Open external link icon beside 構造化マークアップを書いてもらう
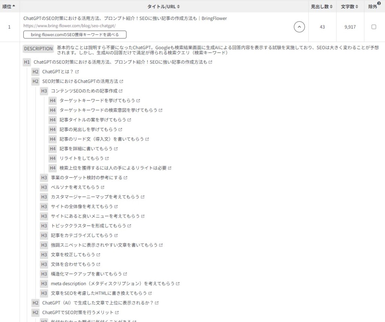This screenshot has height=322, width=385. click(125, 274)
